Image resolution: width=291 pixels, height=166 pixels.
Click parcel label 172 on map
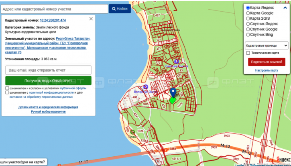(x=158, y=63)
